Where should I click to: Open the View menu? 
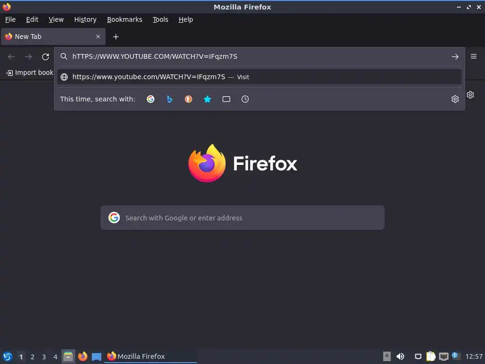(x=56, y=19)
